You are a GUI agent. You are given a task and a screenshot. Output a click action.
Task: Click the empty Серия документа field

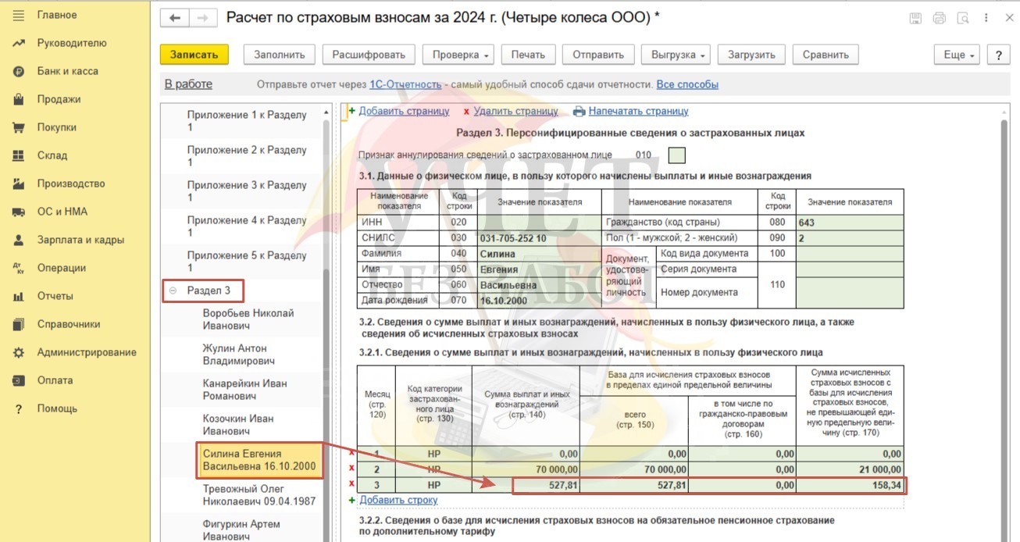tap(850, 269)
